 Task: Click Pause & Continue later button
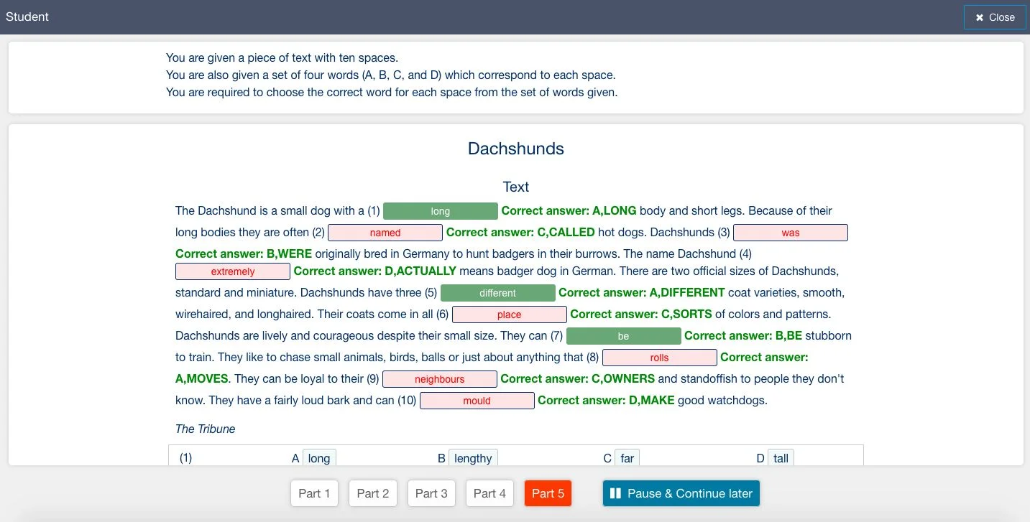[x=681, y=493]
